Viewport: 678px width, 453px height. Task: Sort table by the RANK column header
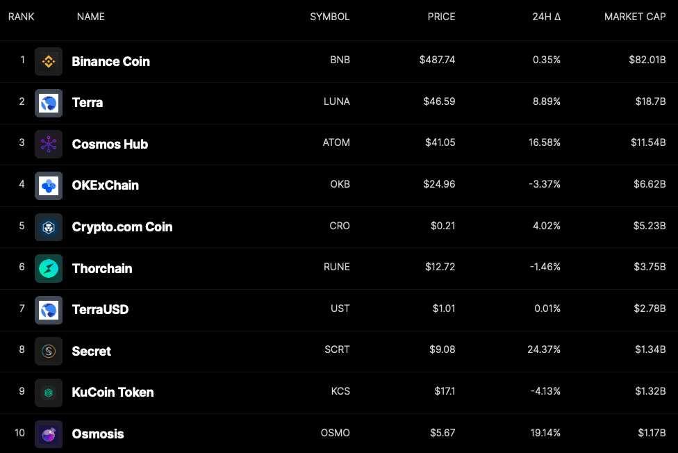tap(22, 17)
